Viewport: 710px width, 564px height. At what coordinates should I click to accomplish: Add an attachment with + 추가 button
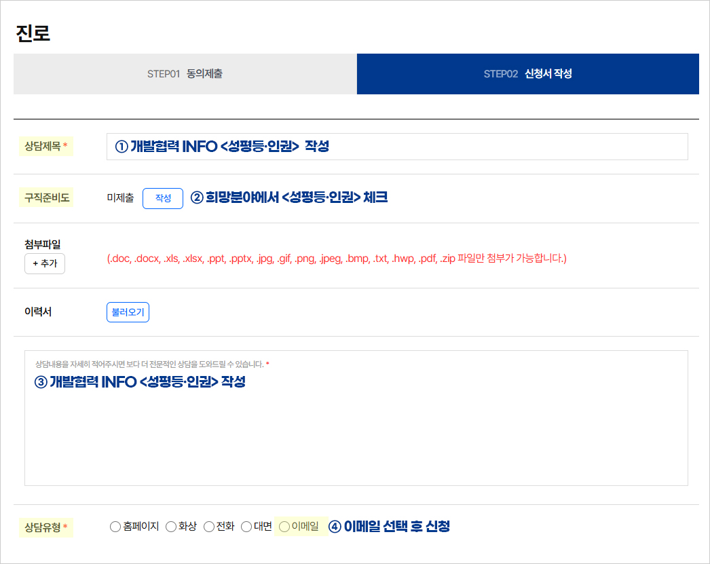point(45,263)
